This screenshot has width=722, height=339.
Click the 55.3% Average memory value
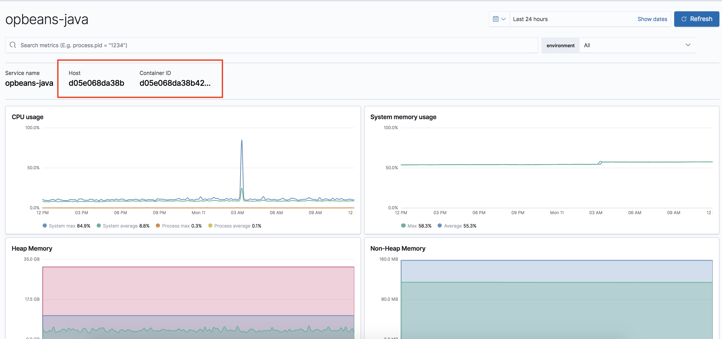point(470,226)
